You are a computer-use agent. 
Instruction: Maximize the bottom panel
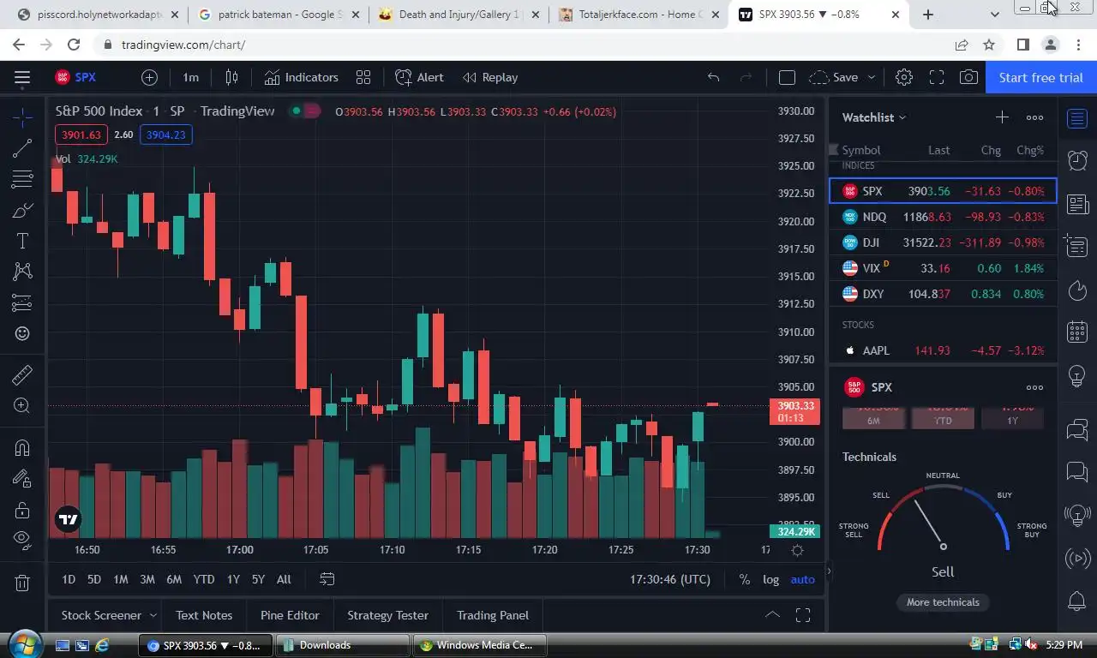(803, 615)
